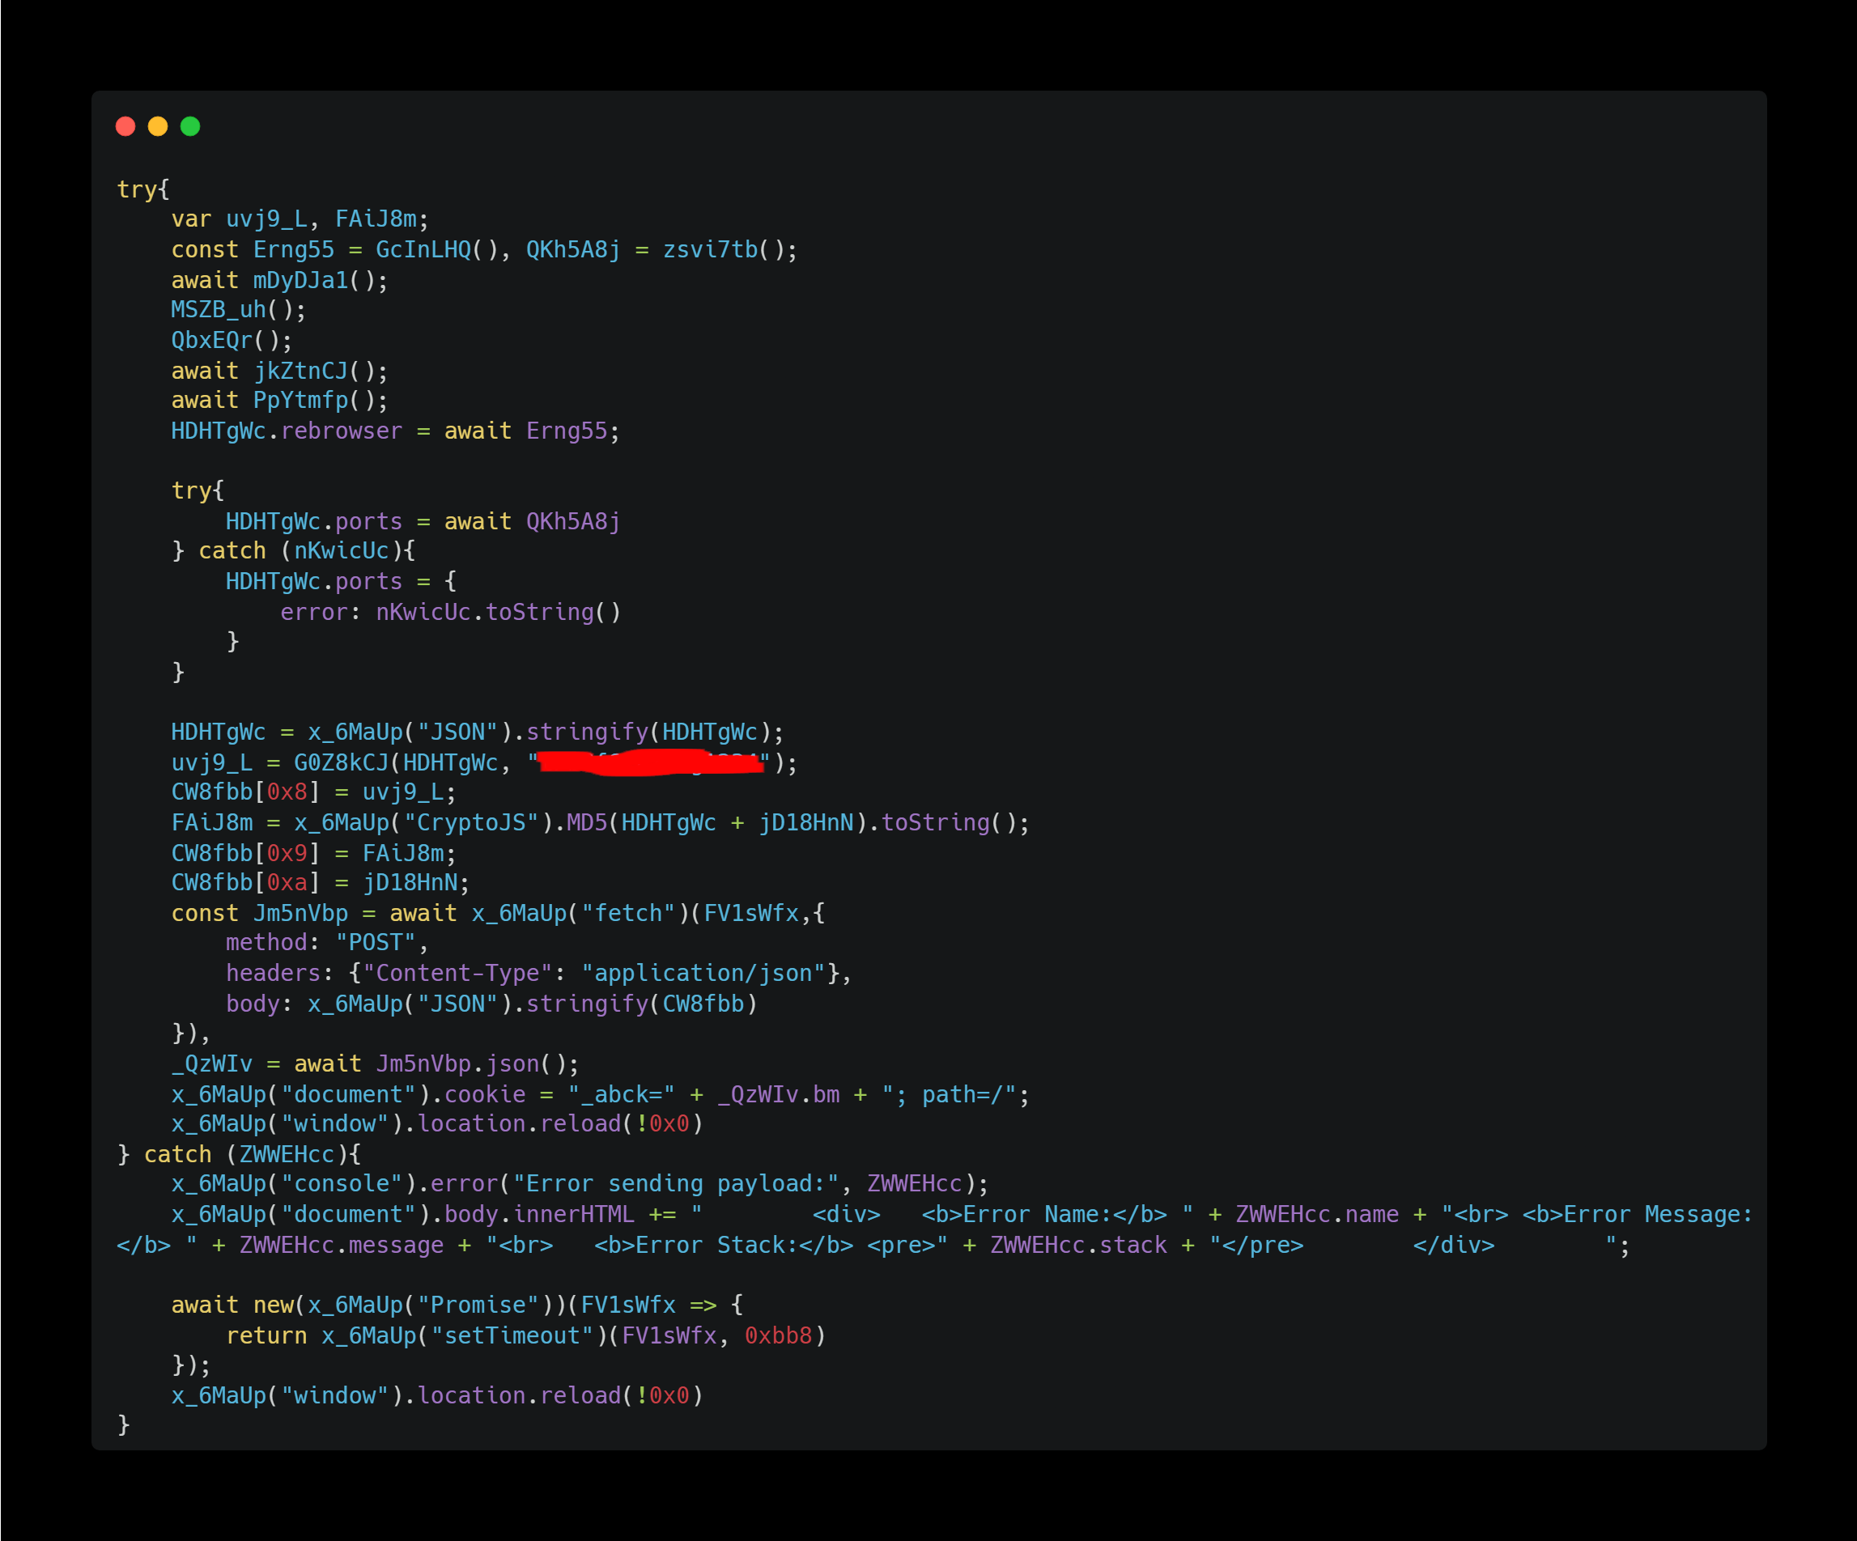This screenshot has width=1857, height=1541.
Task: Click the 'await mDyDJa1();' call
Action: coord(279,280)
